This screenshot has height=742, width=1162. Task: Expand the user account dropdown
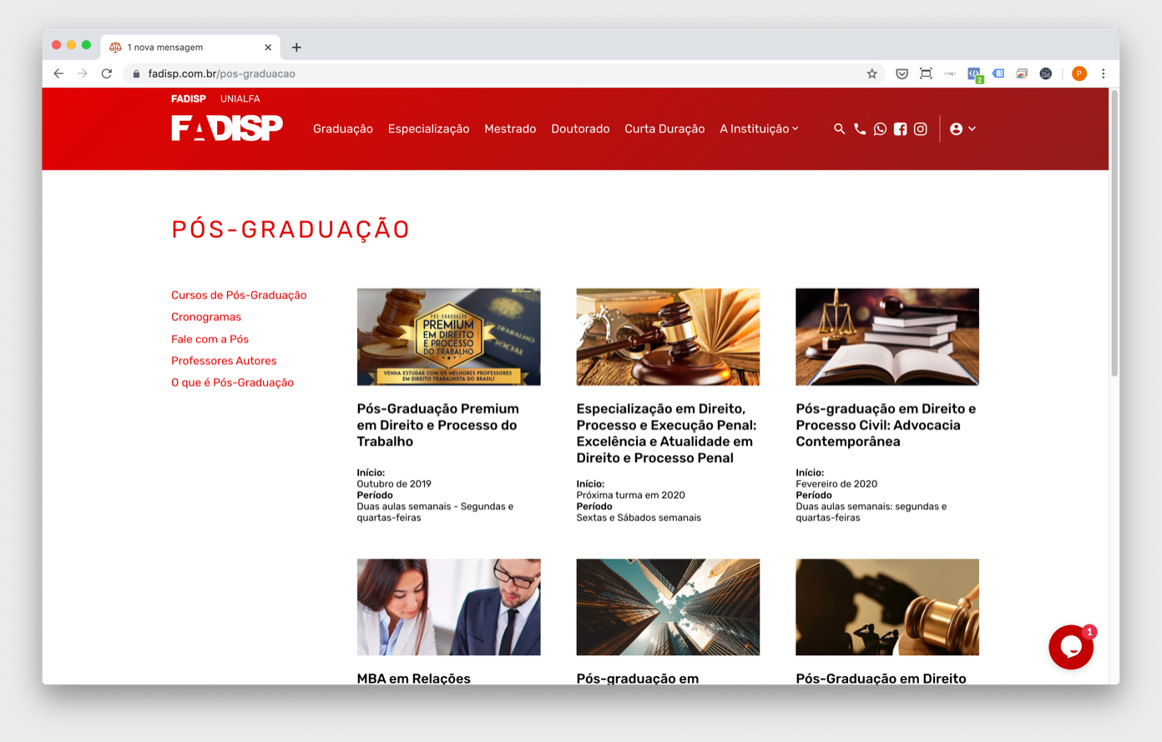962,129
